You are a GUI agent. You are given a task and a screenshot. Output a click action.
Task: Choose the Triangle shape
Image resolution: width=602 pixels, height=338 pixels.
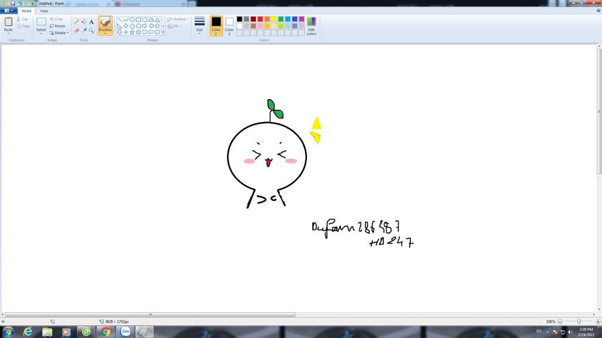pos(158,19)
